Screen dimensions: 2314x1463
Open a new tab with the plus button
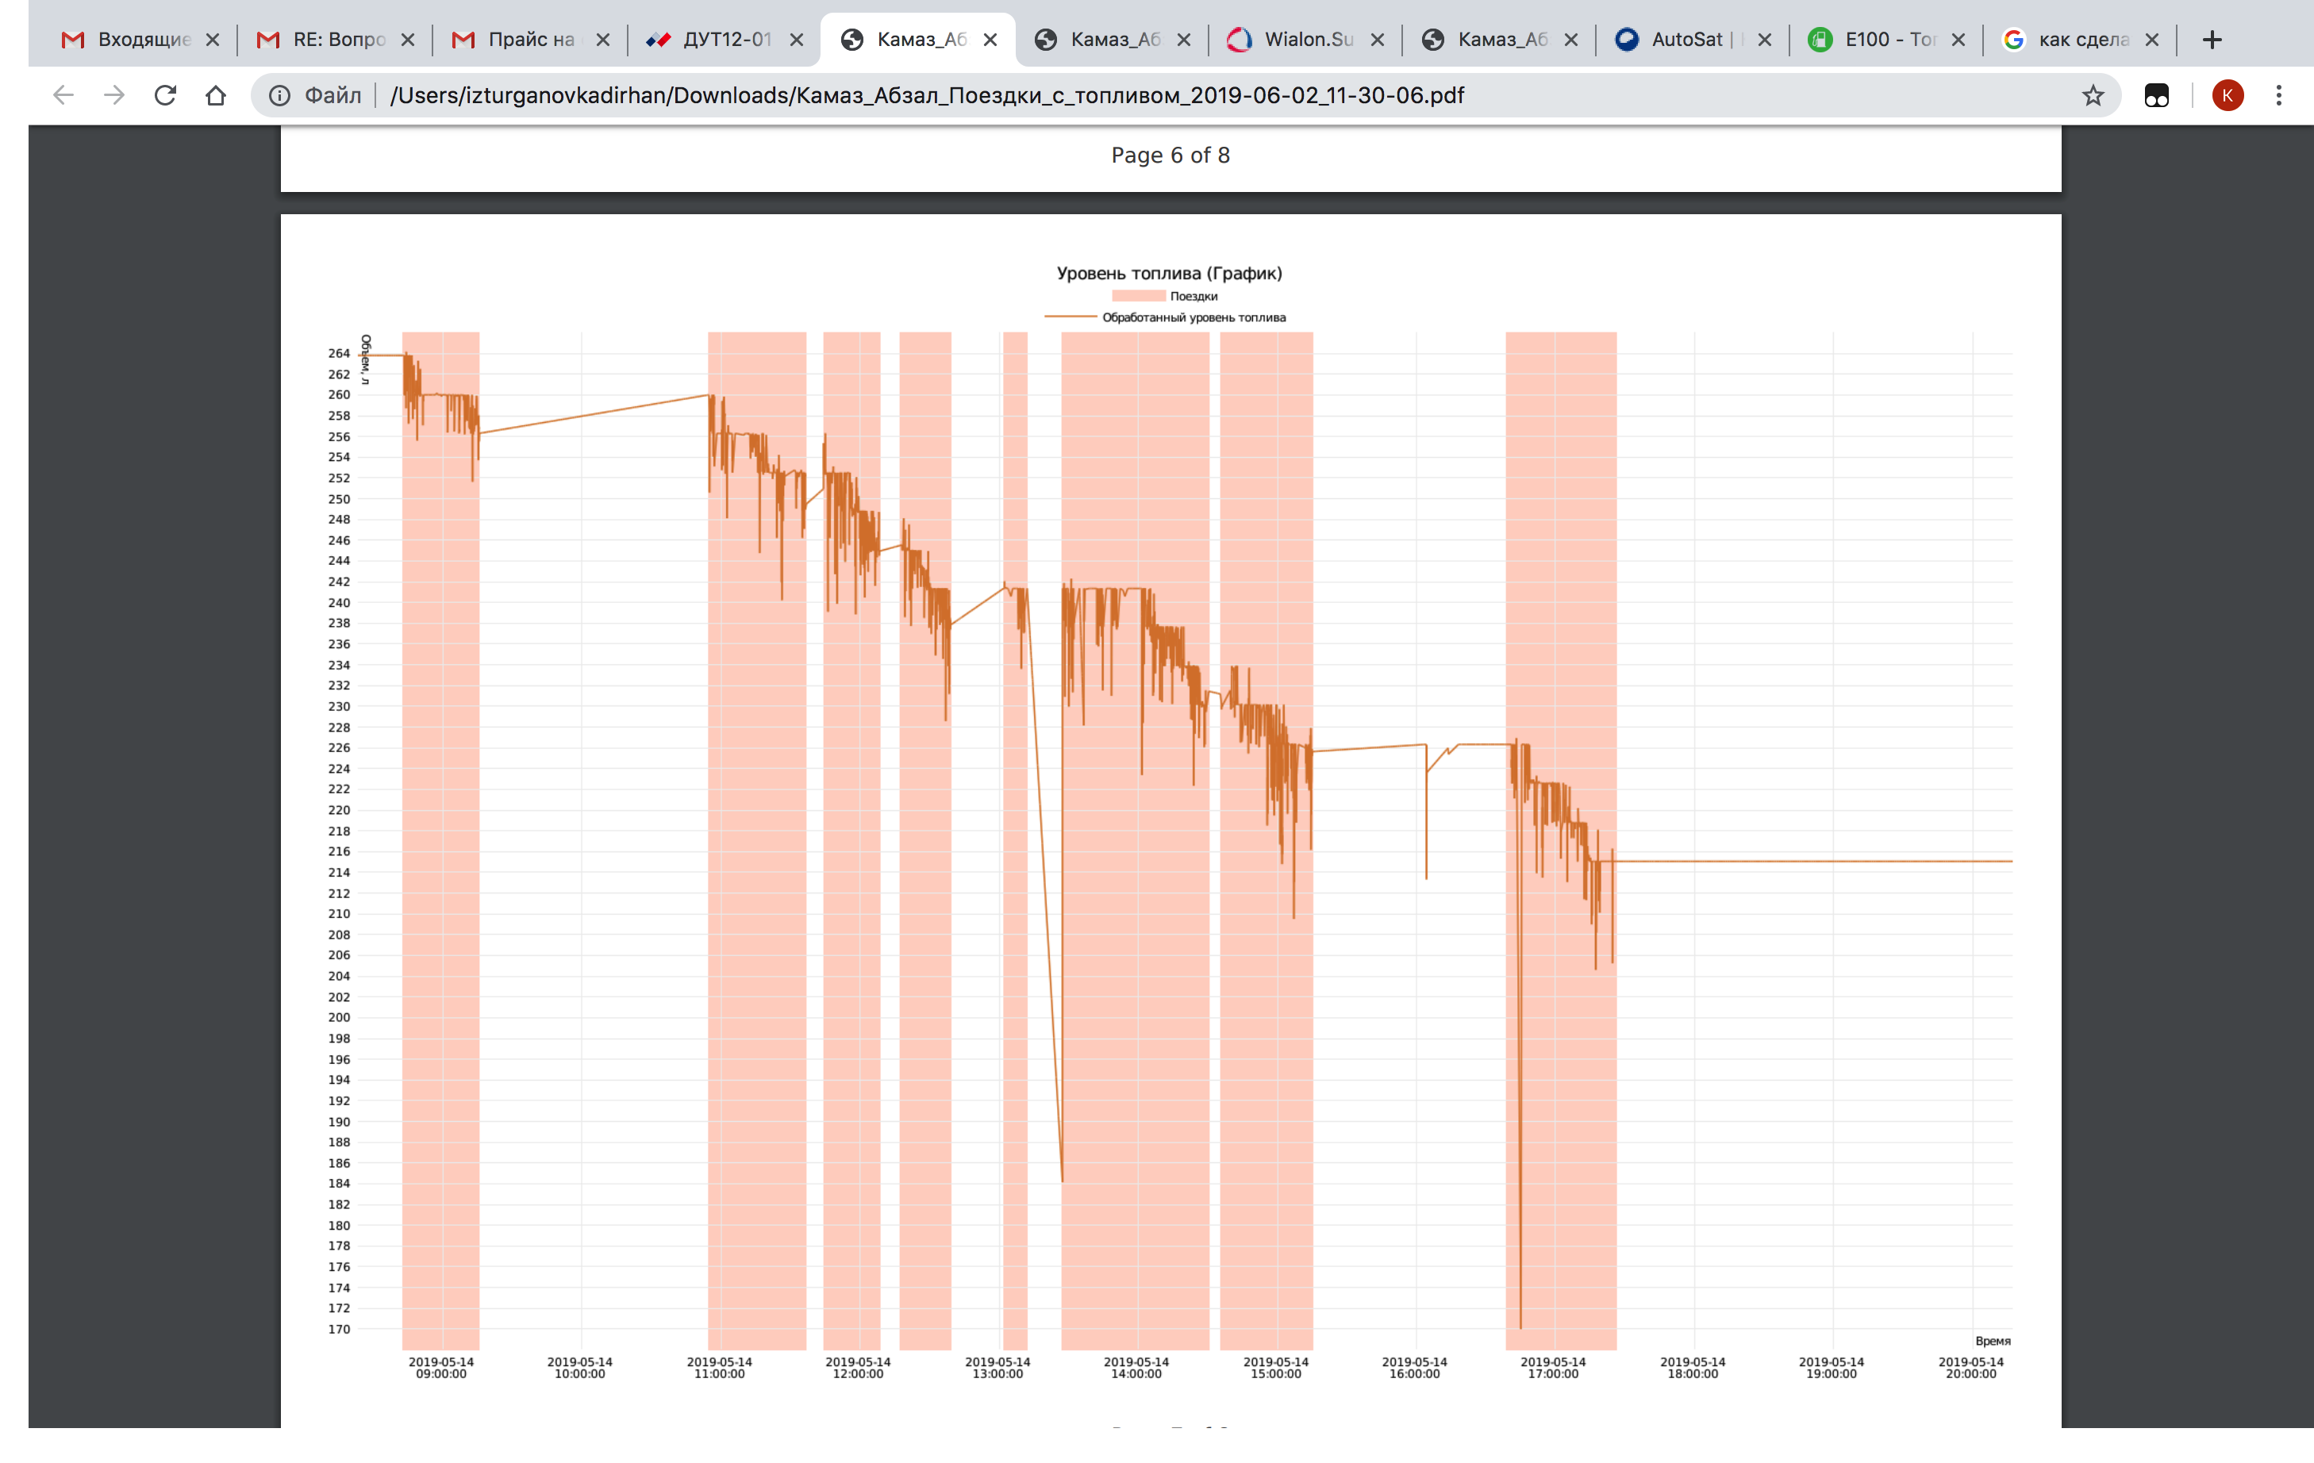point(2212,40)
